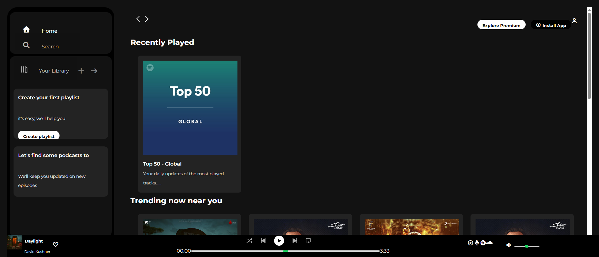The image size is (599, 257).
Task: Skip to the previous track
Action: click(263, 241)
